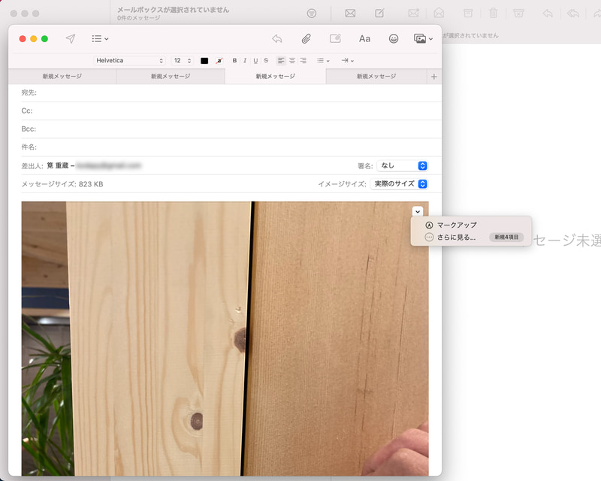Viewport: 601px width, 481px height.
Task: Toggle underline text formatting
Action: coord(254,61)
